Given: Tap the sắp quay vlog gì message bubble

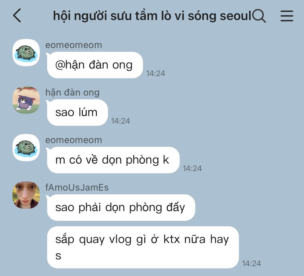Looking at the screenshot, I should [x=143, y=247].
